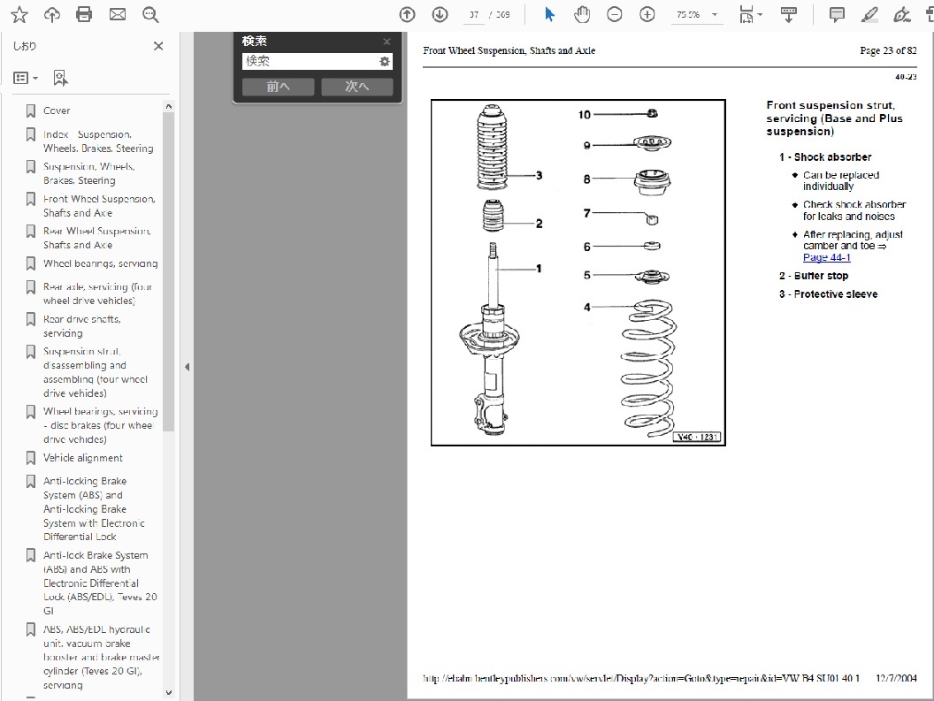Follow the Page 44-1 link
This screenshot has height=701, width=934.
coord(826,257)
